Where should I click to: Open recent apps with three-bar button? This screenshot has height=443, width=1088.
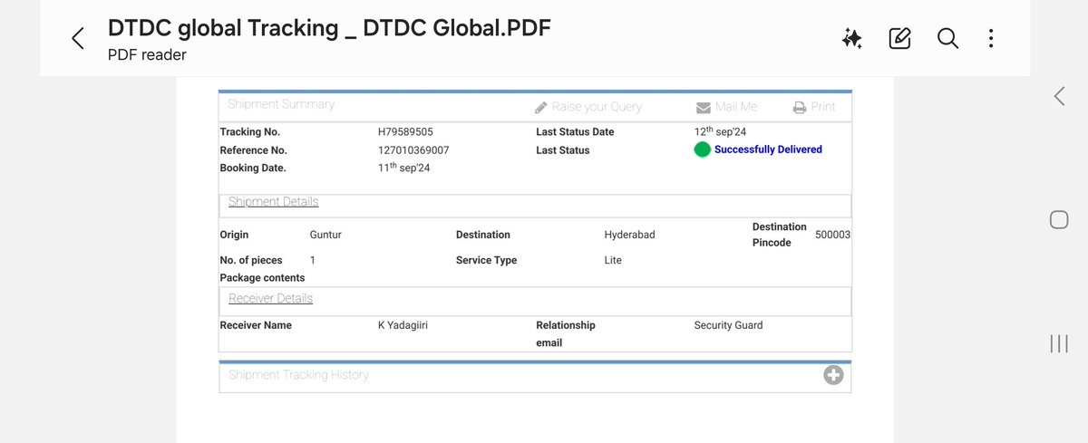[1058, 343]
